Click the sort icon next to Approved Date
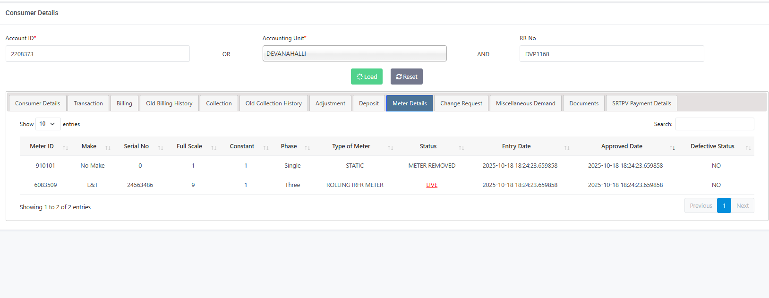 [x=672, y=148]
